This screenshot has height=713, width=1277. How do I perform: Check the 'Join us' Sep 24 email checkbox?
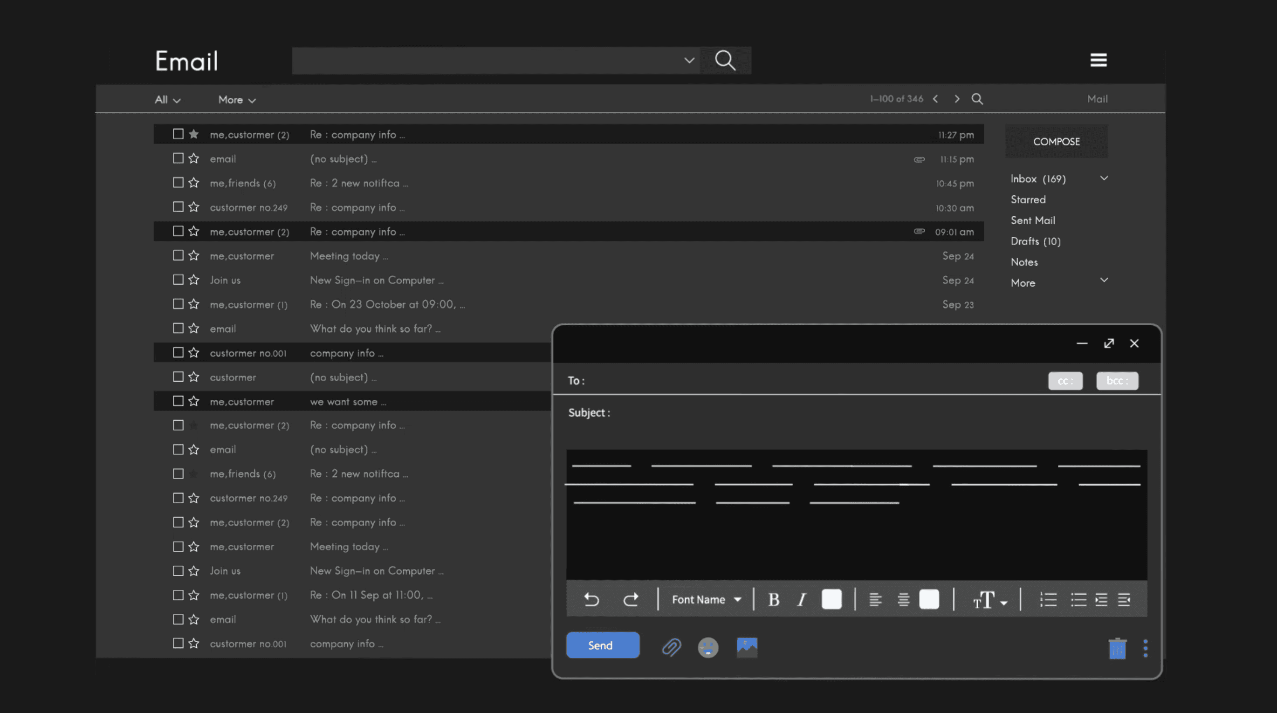[x=178, y=280]
